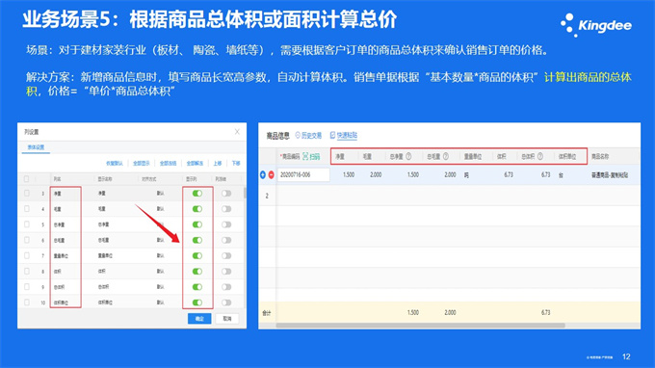Click the green 扫码 scan icon
655x368 pixels.
point(305,156)
